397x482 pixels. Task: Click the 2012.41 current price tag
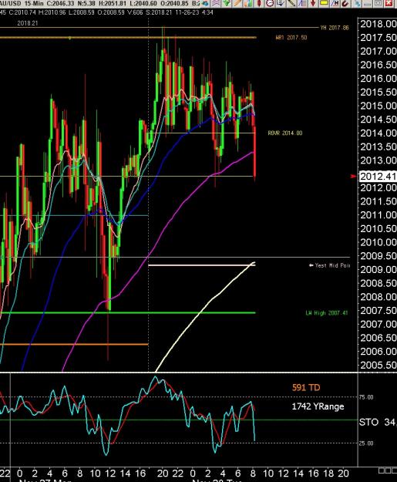pos(378,177)
